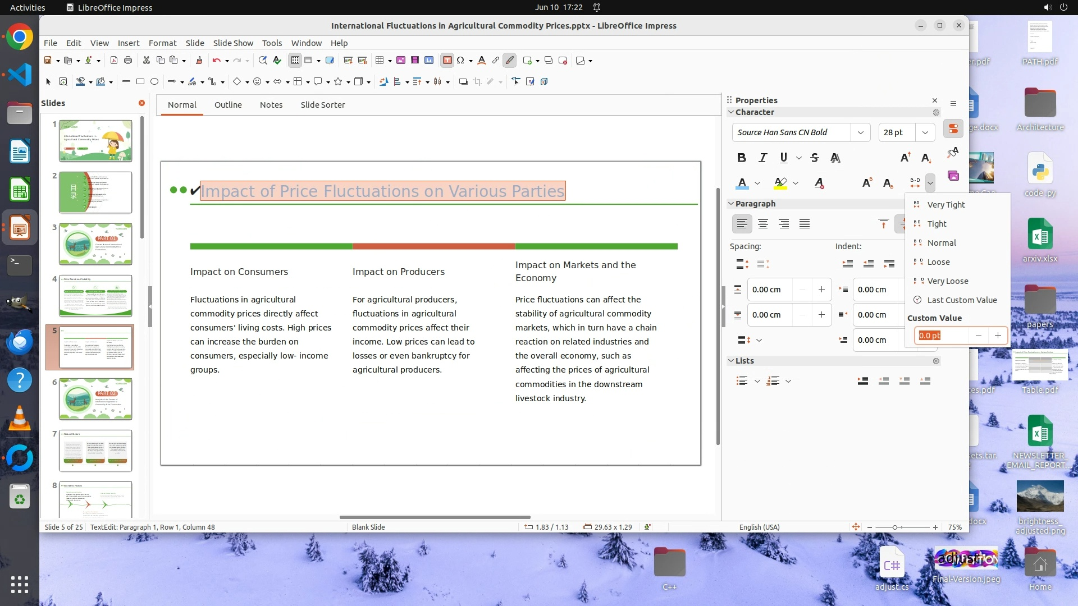Image resolution: width=1078 pixels, height=606 pixels.
Task: Collapse the Lists section
Action: click(731, 361)
